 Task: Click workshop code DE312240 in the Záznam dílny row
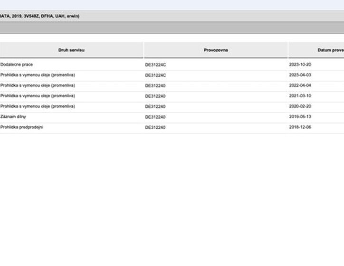155,117
